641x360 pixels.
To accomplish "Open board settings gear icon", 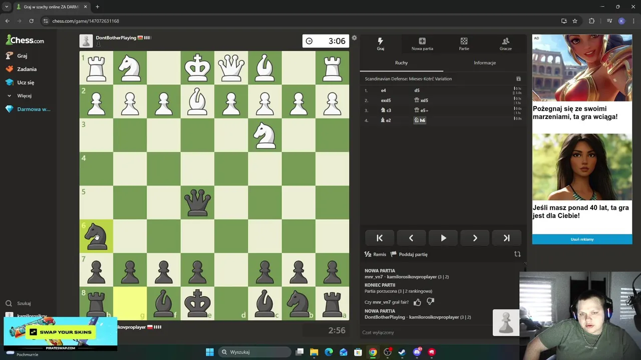I will pyautogui.click(x=355, y=38).
